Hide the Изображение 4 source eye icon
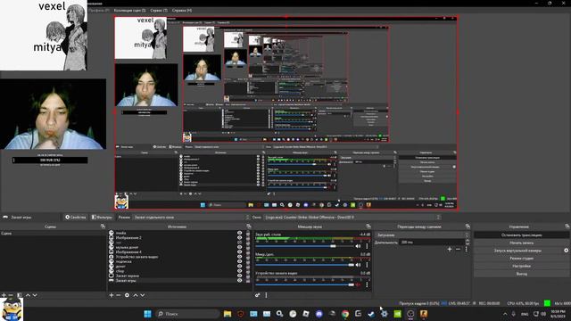The height and width of the screenshot is (321, 571). click(240, 251)
